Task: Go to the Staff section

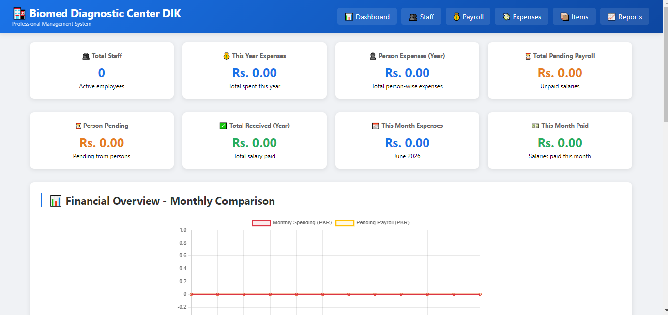Action: tap(422, 17)
